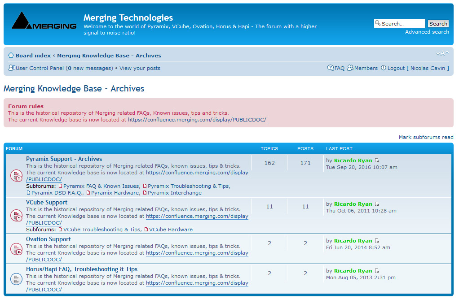Open confluence link in the Horus/Hapi description
The image size is (459, 299).
coord(197,283)
